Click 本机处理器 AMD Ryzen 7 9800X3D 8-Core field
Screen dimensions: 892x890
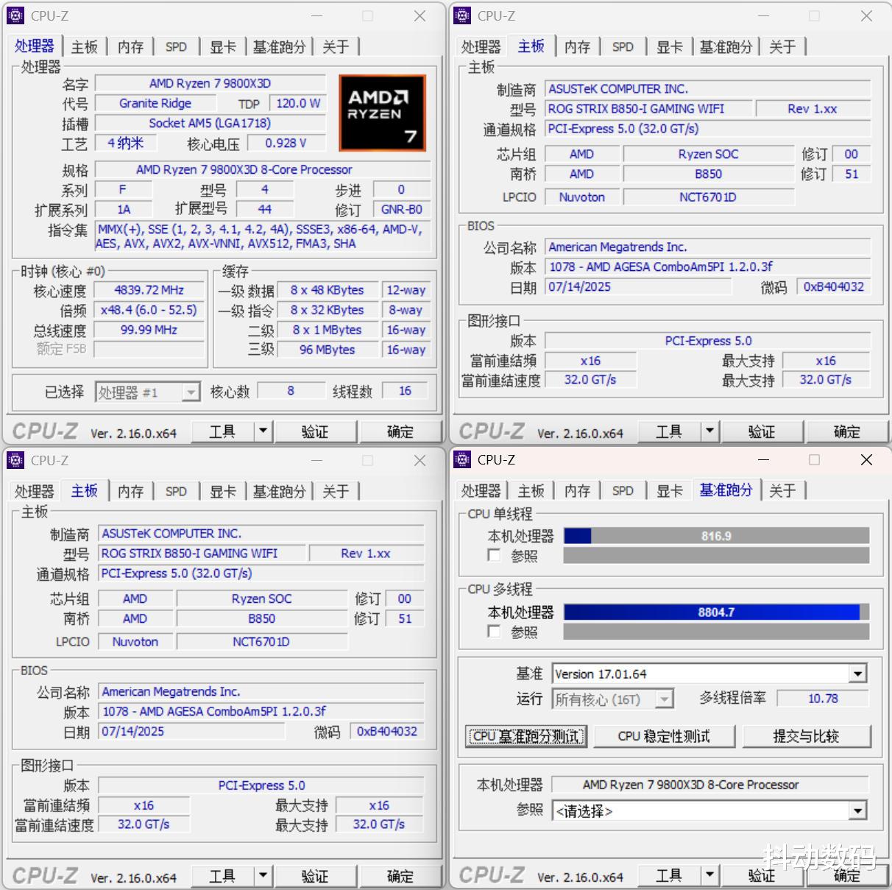710,785
